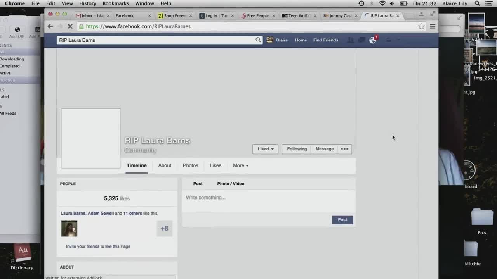Click the Facebook search magnifier icon
Screen dimensions: 497x279
pos(258,40)
